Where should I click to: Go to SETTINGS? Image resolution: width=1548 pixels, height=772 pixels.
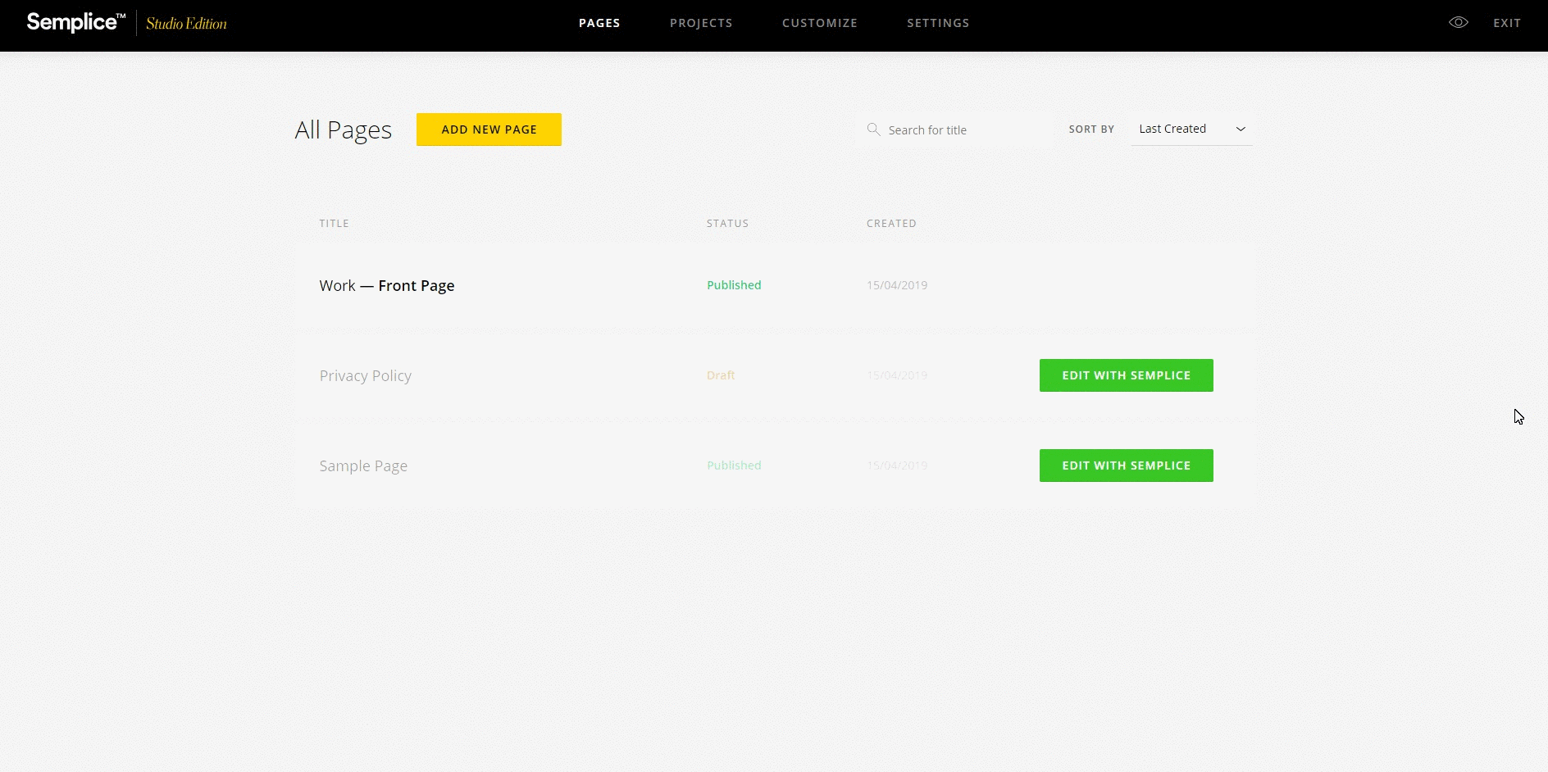[937, 23]
